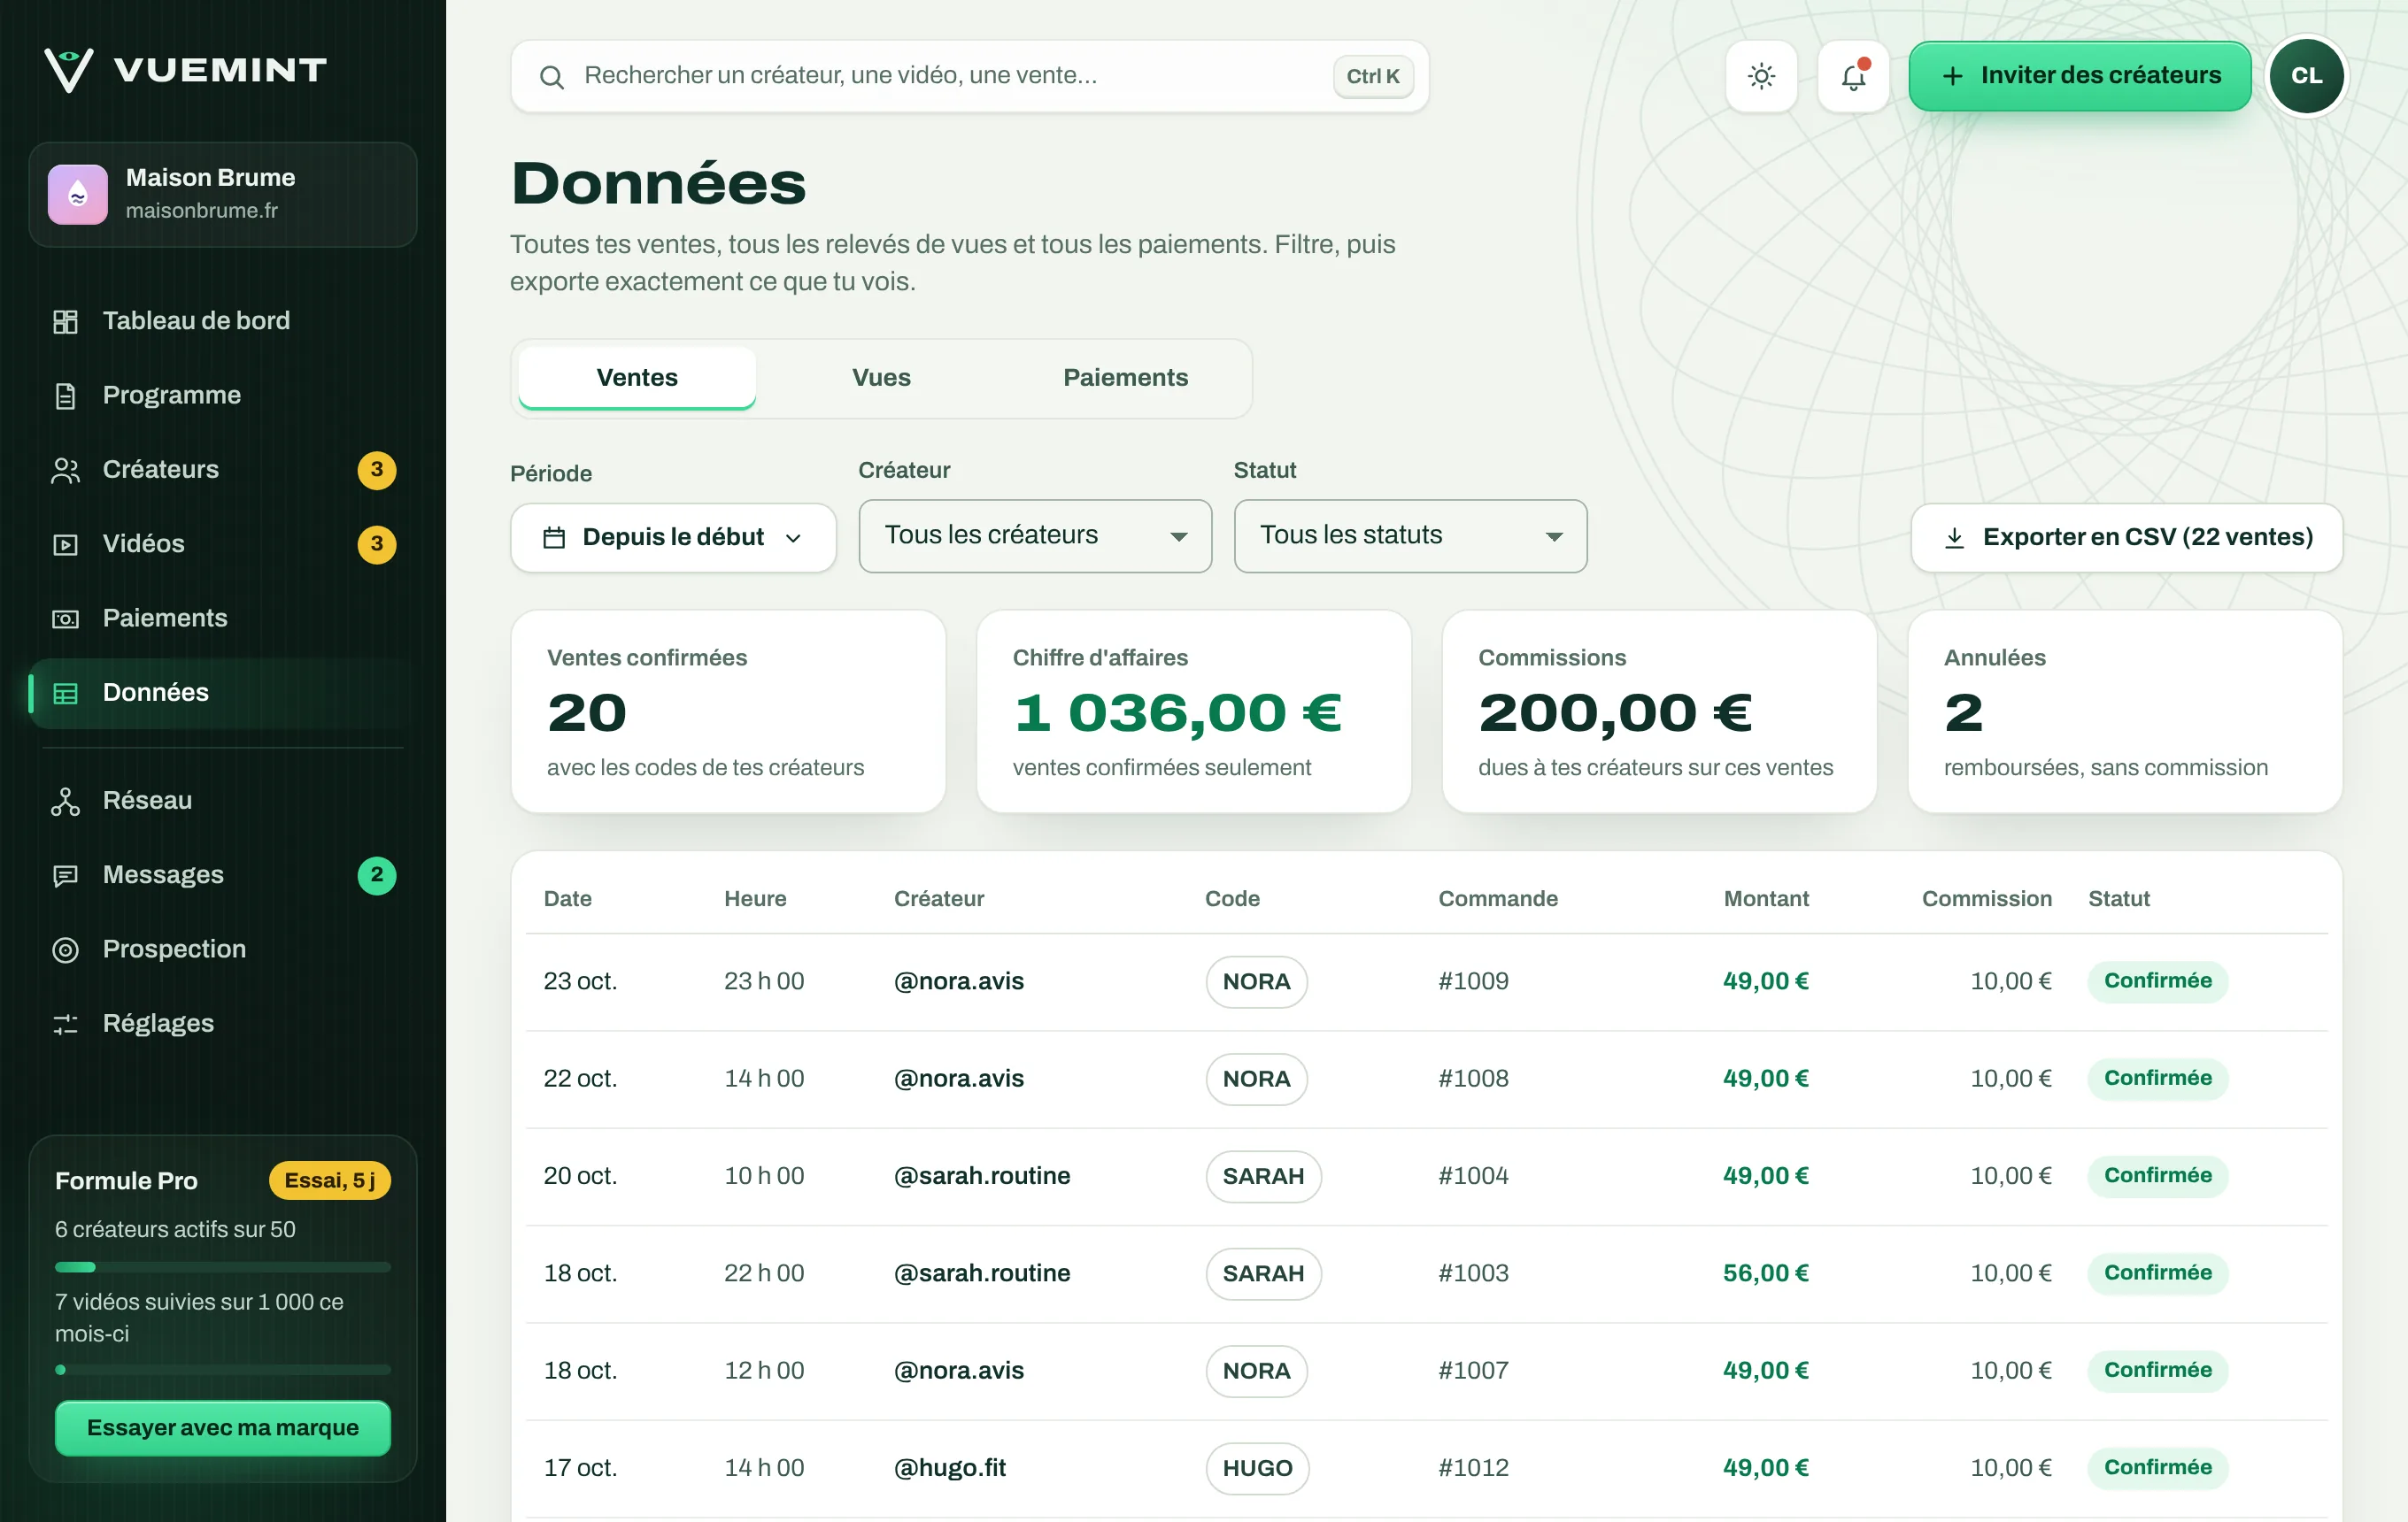Open the CL user avatar menu
Screen dimensions: 2408x1522
tap(2306, 76)
